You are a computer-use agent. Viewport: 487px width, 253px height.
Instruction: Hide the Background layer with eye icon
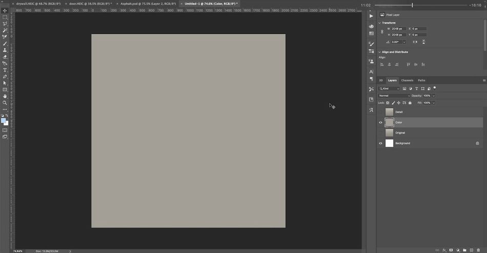(x=380, y=144)
